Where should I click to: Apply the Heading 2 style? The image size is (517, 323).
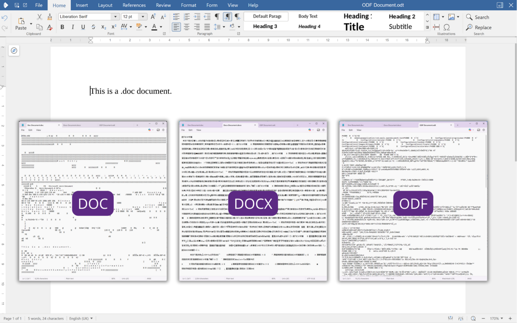[402, 16]
